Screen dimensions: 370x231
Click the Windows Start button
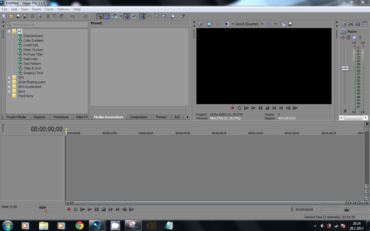click(7, 226)
